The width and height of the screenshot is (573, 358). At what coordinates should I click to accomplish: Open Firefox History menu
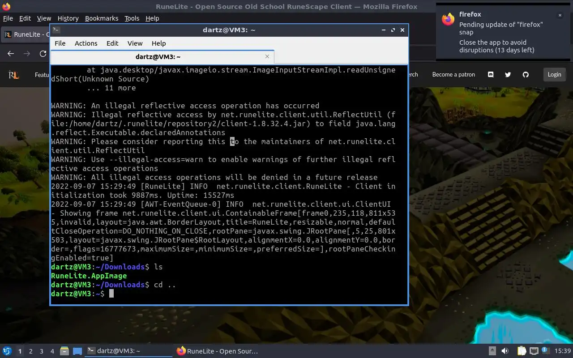click(68, 18)
